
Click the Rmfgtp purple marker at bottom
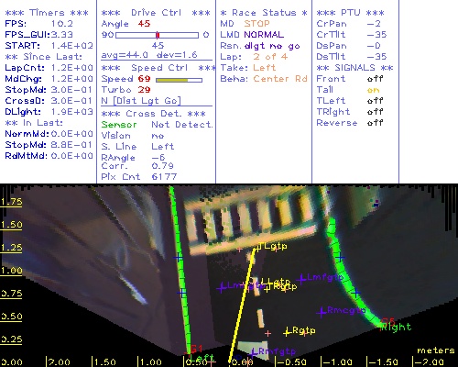pyautogui.click(x=253, y=352)
